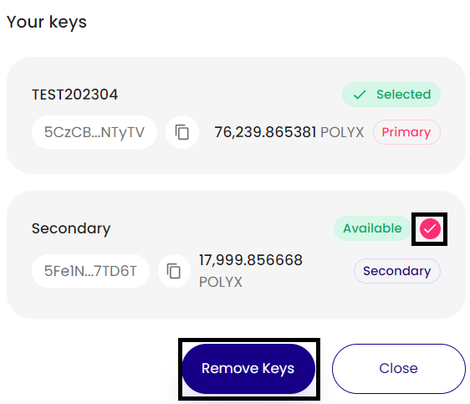Click the green checkmark in Selected badge
This screenshot has height=404, width=470.
[360, 95]
